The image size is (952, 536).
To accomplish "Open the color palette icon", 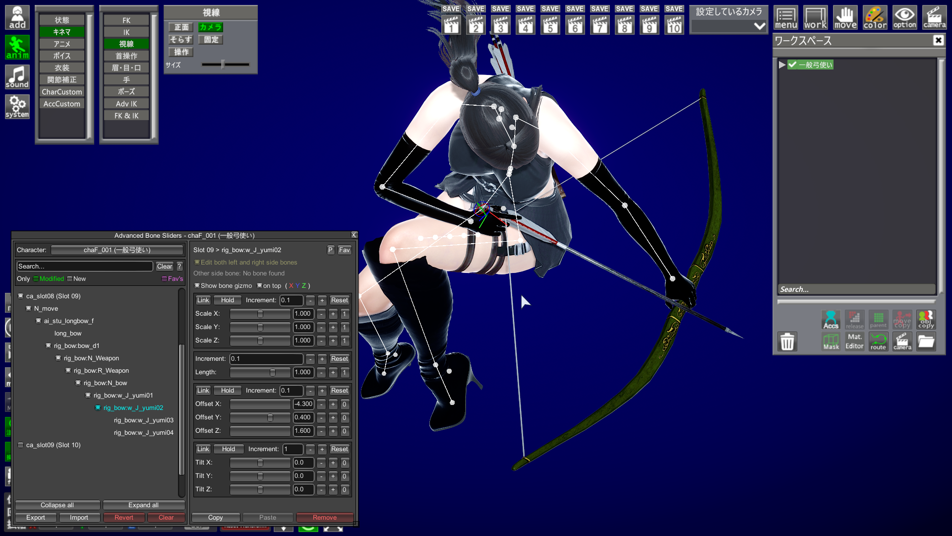I will 875,18.
